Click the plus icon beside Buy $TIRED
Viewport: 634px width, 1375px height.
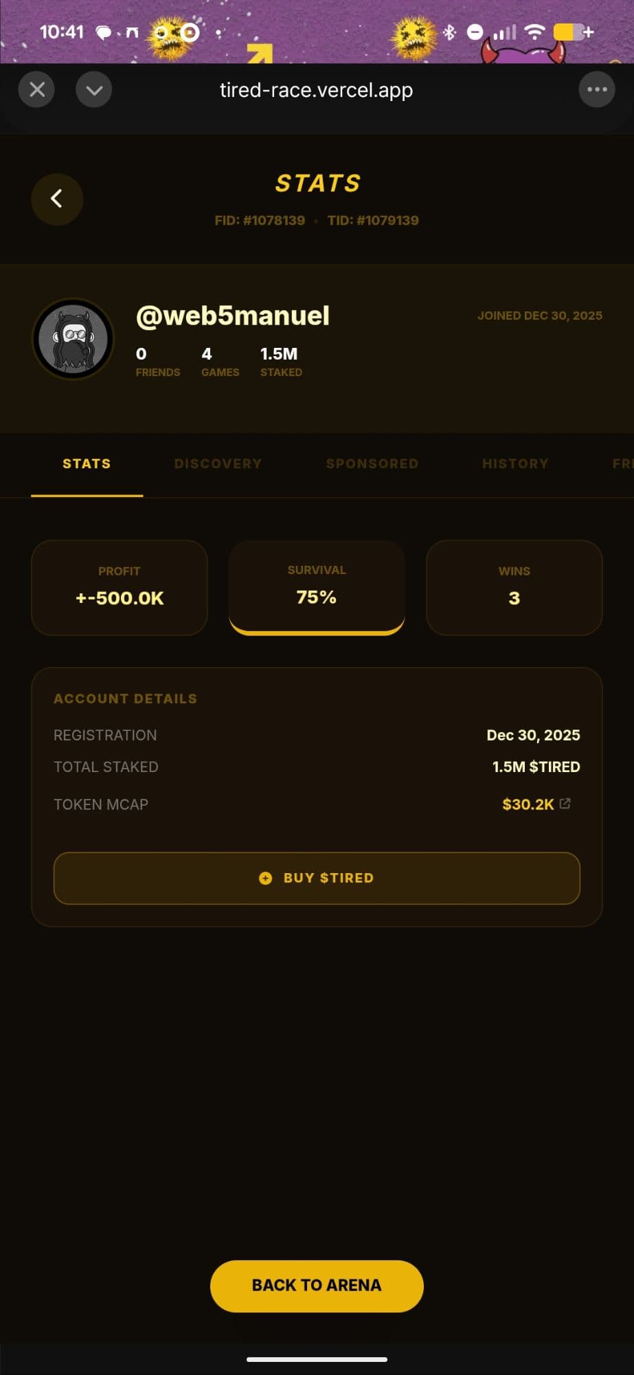(265, 878)
